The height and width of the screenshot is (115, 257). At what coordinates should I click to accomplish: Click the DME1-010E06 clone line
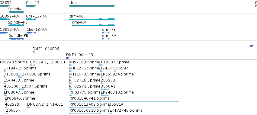[x=145, y=52]
